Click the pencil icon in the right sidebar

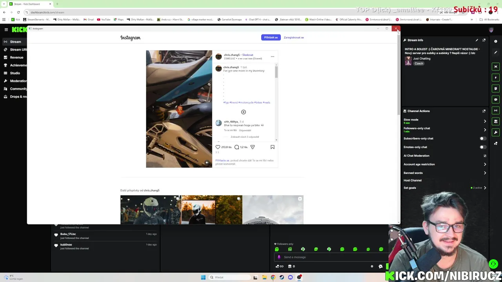496,52
